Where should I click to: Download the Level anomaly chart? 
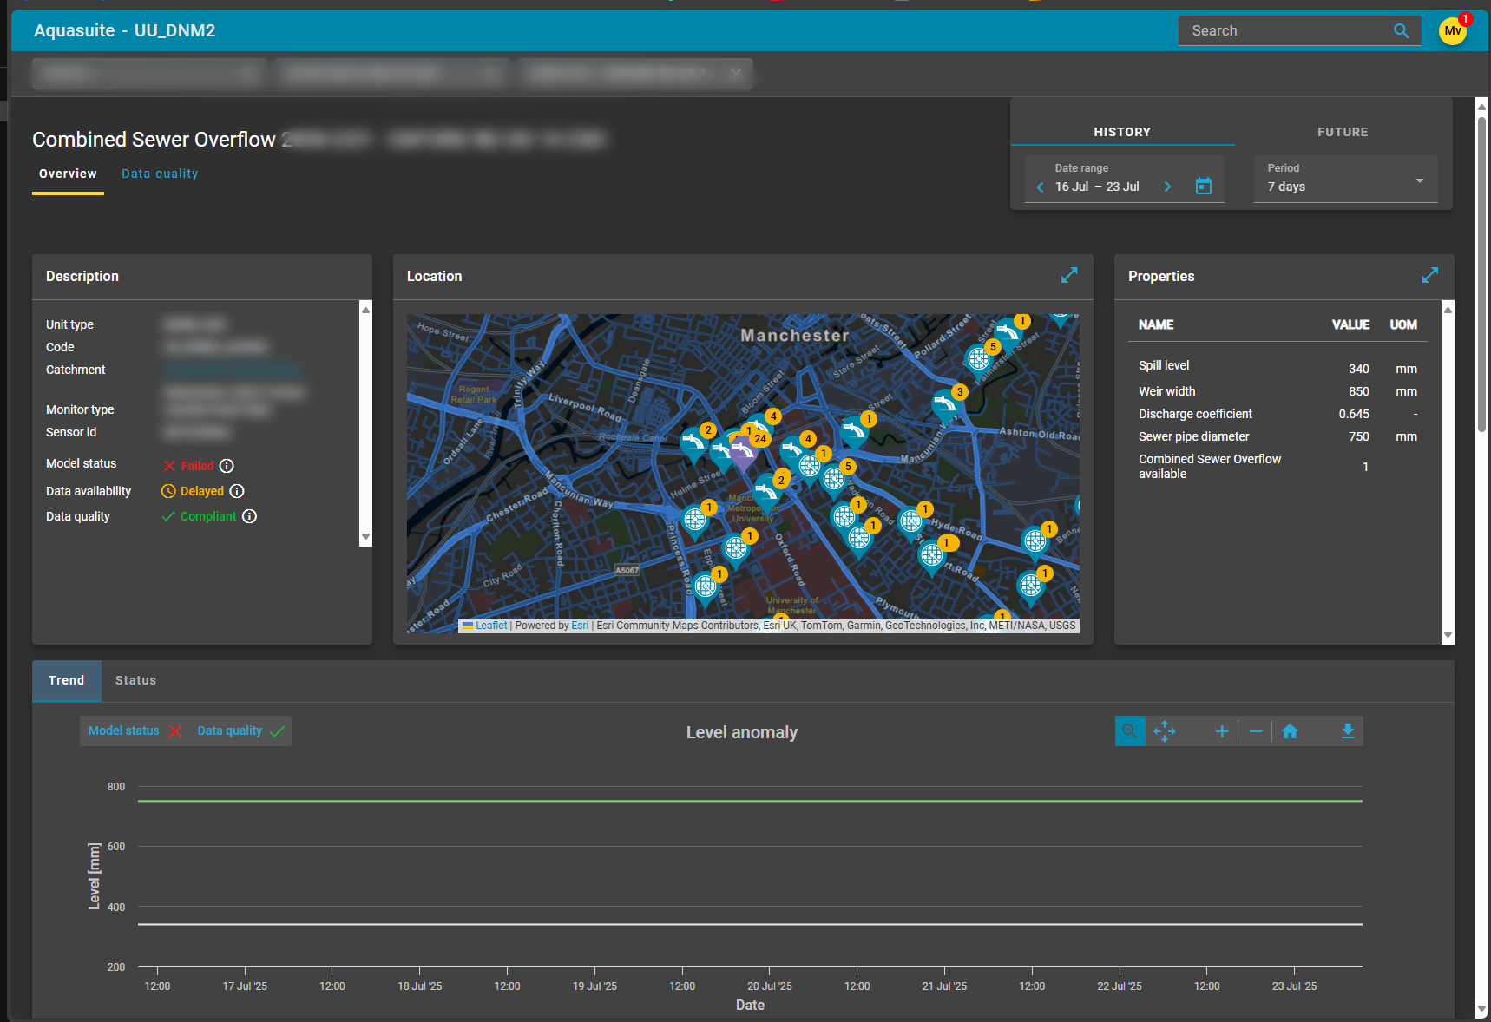pos(1348,731)
